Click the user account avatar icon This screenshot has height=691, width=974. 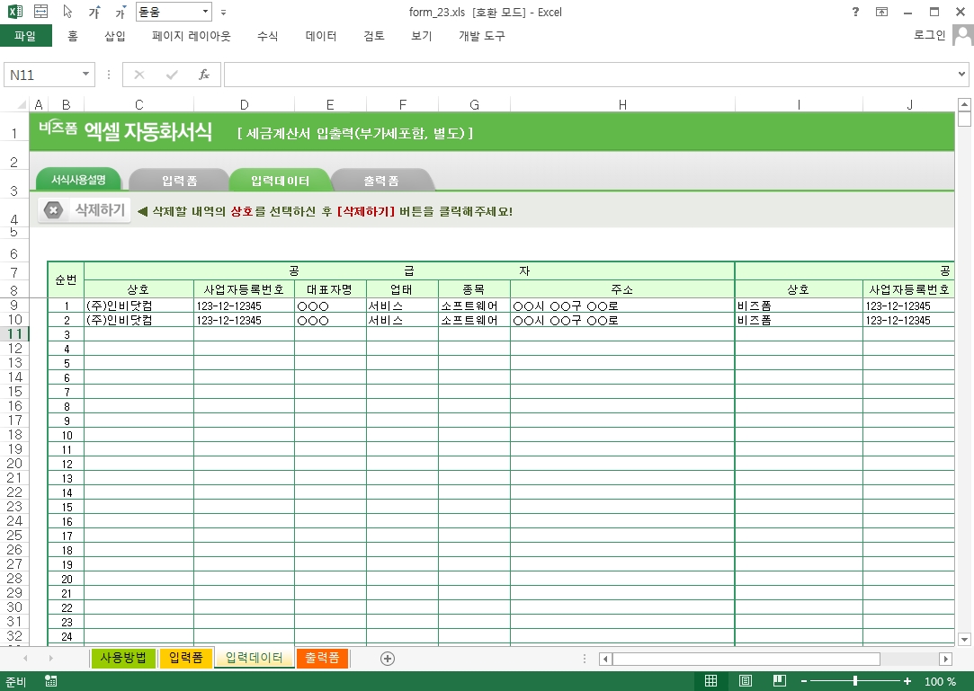point(961,36)
